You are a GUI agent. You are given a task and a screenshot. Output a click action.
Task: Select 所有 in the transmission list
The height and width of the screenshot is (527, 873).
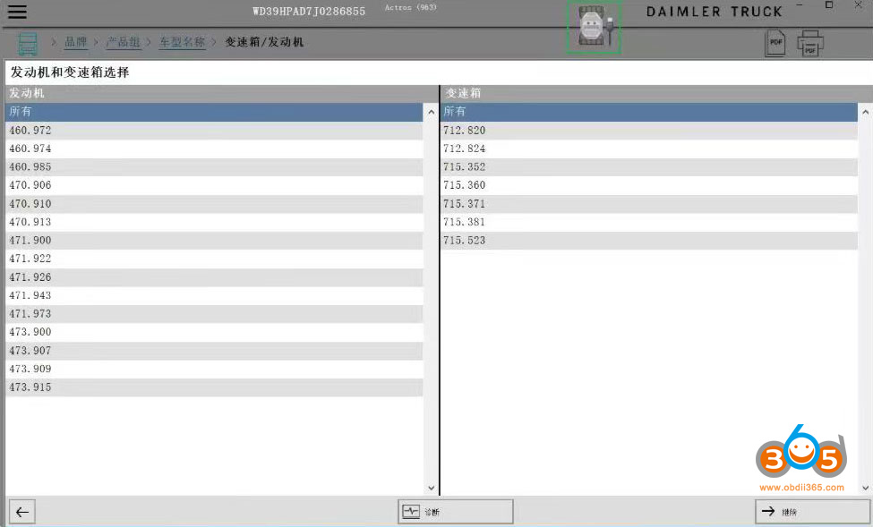648,112
